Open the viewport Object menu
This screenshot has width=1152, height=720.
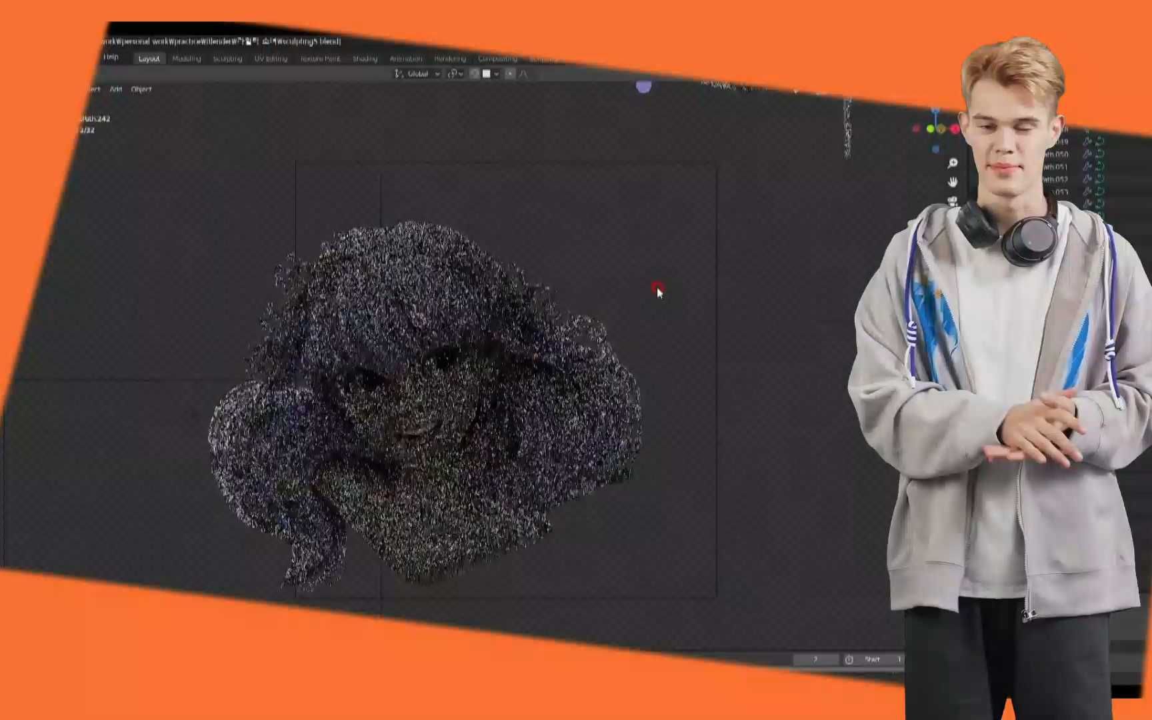click(x=141, y=89)
